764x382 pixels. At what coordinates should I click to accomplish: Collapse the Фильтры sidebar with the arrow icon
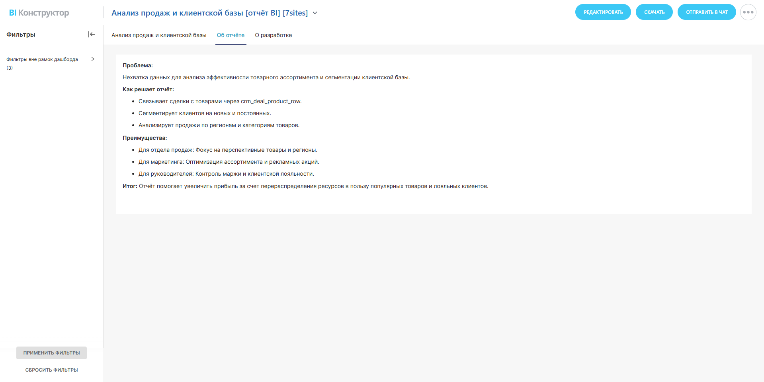pyautogui.click(x=92, y=34)
